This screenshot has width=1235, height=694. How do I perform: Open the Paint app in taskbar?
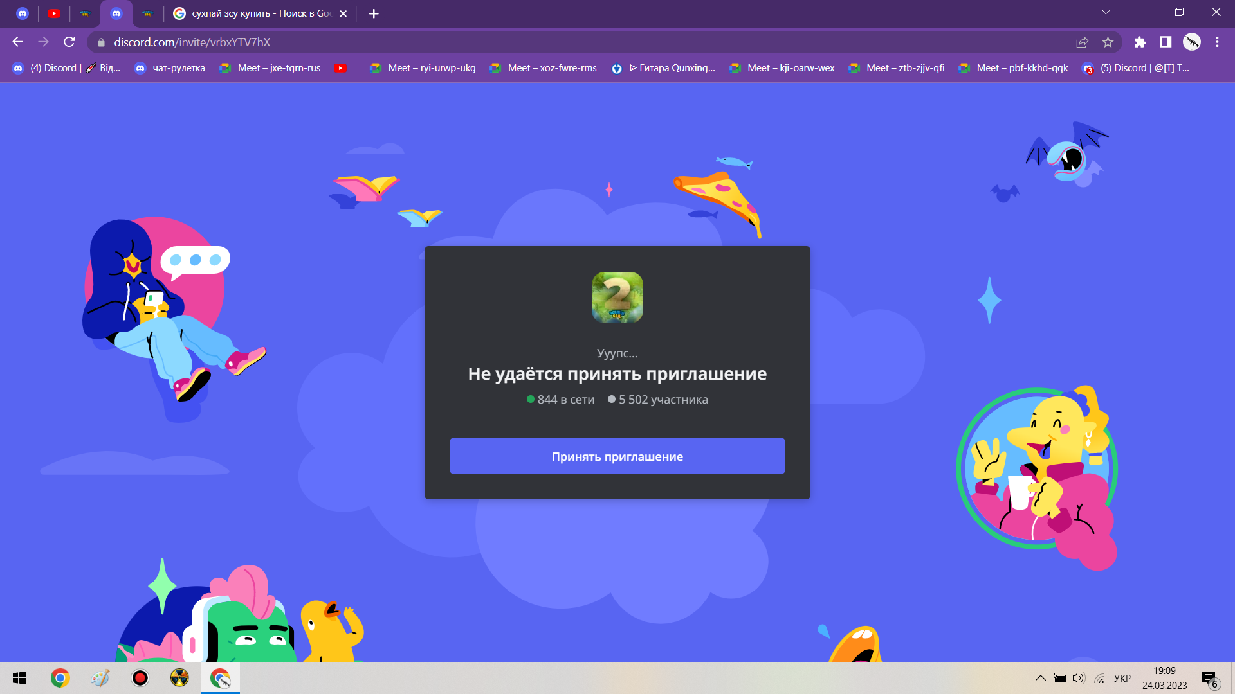click(x=100, y=678)
